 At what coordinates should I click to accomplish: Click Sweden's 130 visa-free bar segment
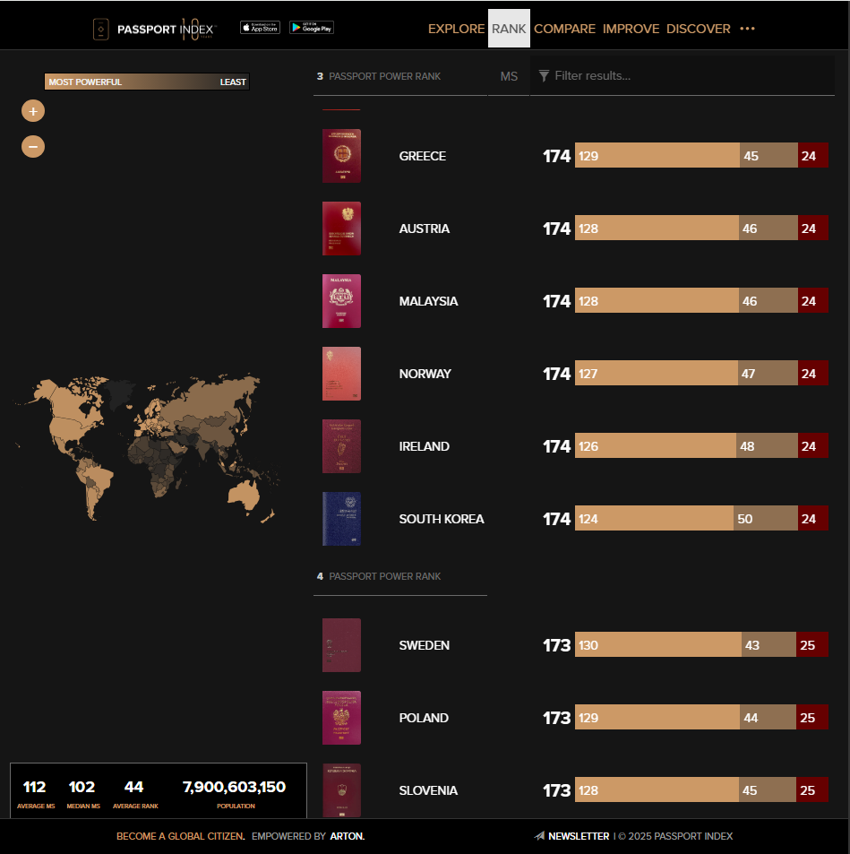(657, 645)
